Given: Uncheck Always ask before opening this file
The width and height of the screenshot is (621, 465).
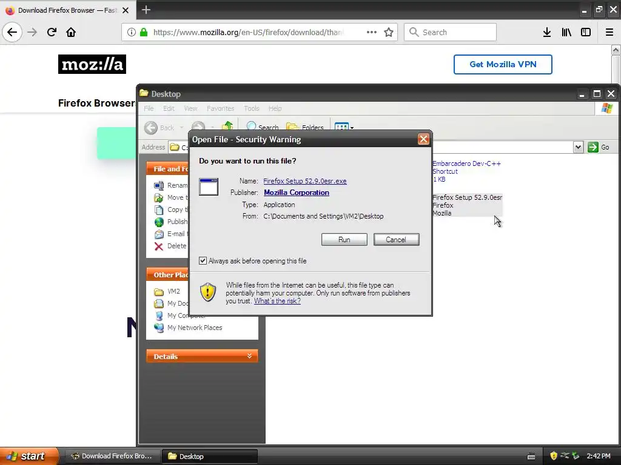Looking at the screenshot, I should pos(203,260).
